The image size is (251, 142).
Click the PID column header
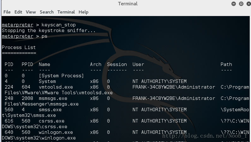9,64
